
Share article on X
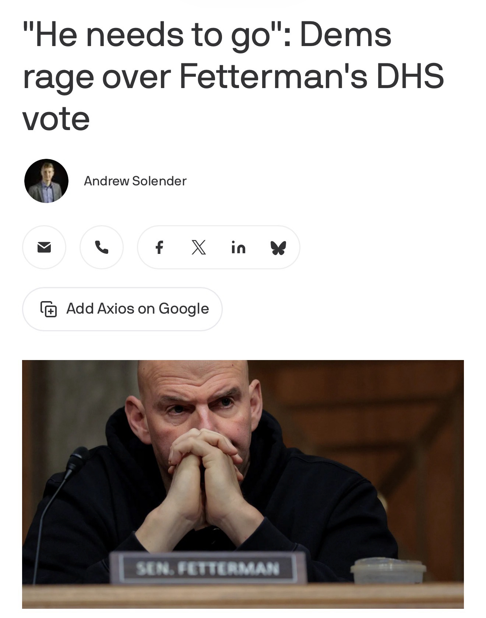[199, 247]
